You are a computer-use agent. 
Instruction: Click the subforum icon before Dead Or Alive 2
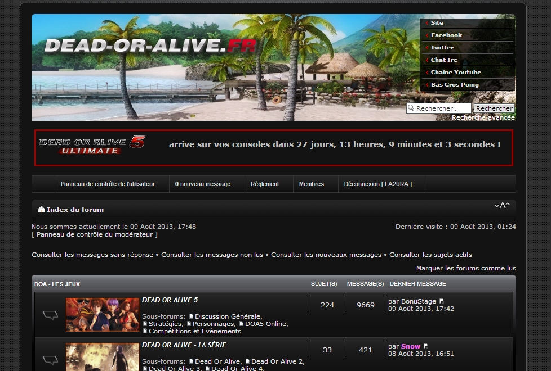pyautogui.click(x=247, y=361)
